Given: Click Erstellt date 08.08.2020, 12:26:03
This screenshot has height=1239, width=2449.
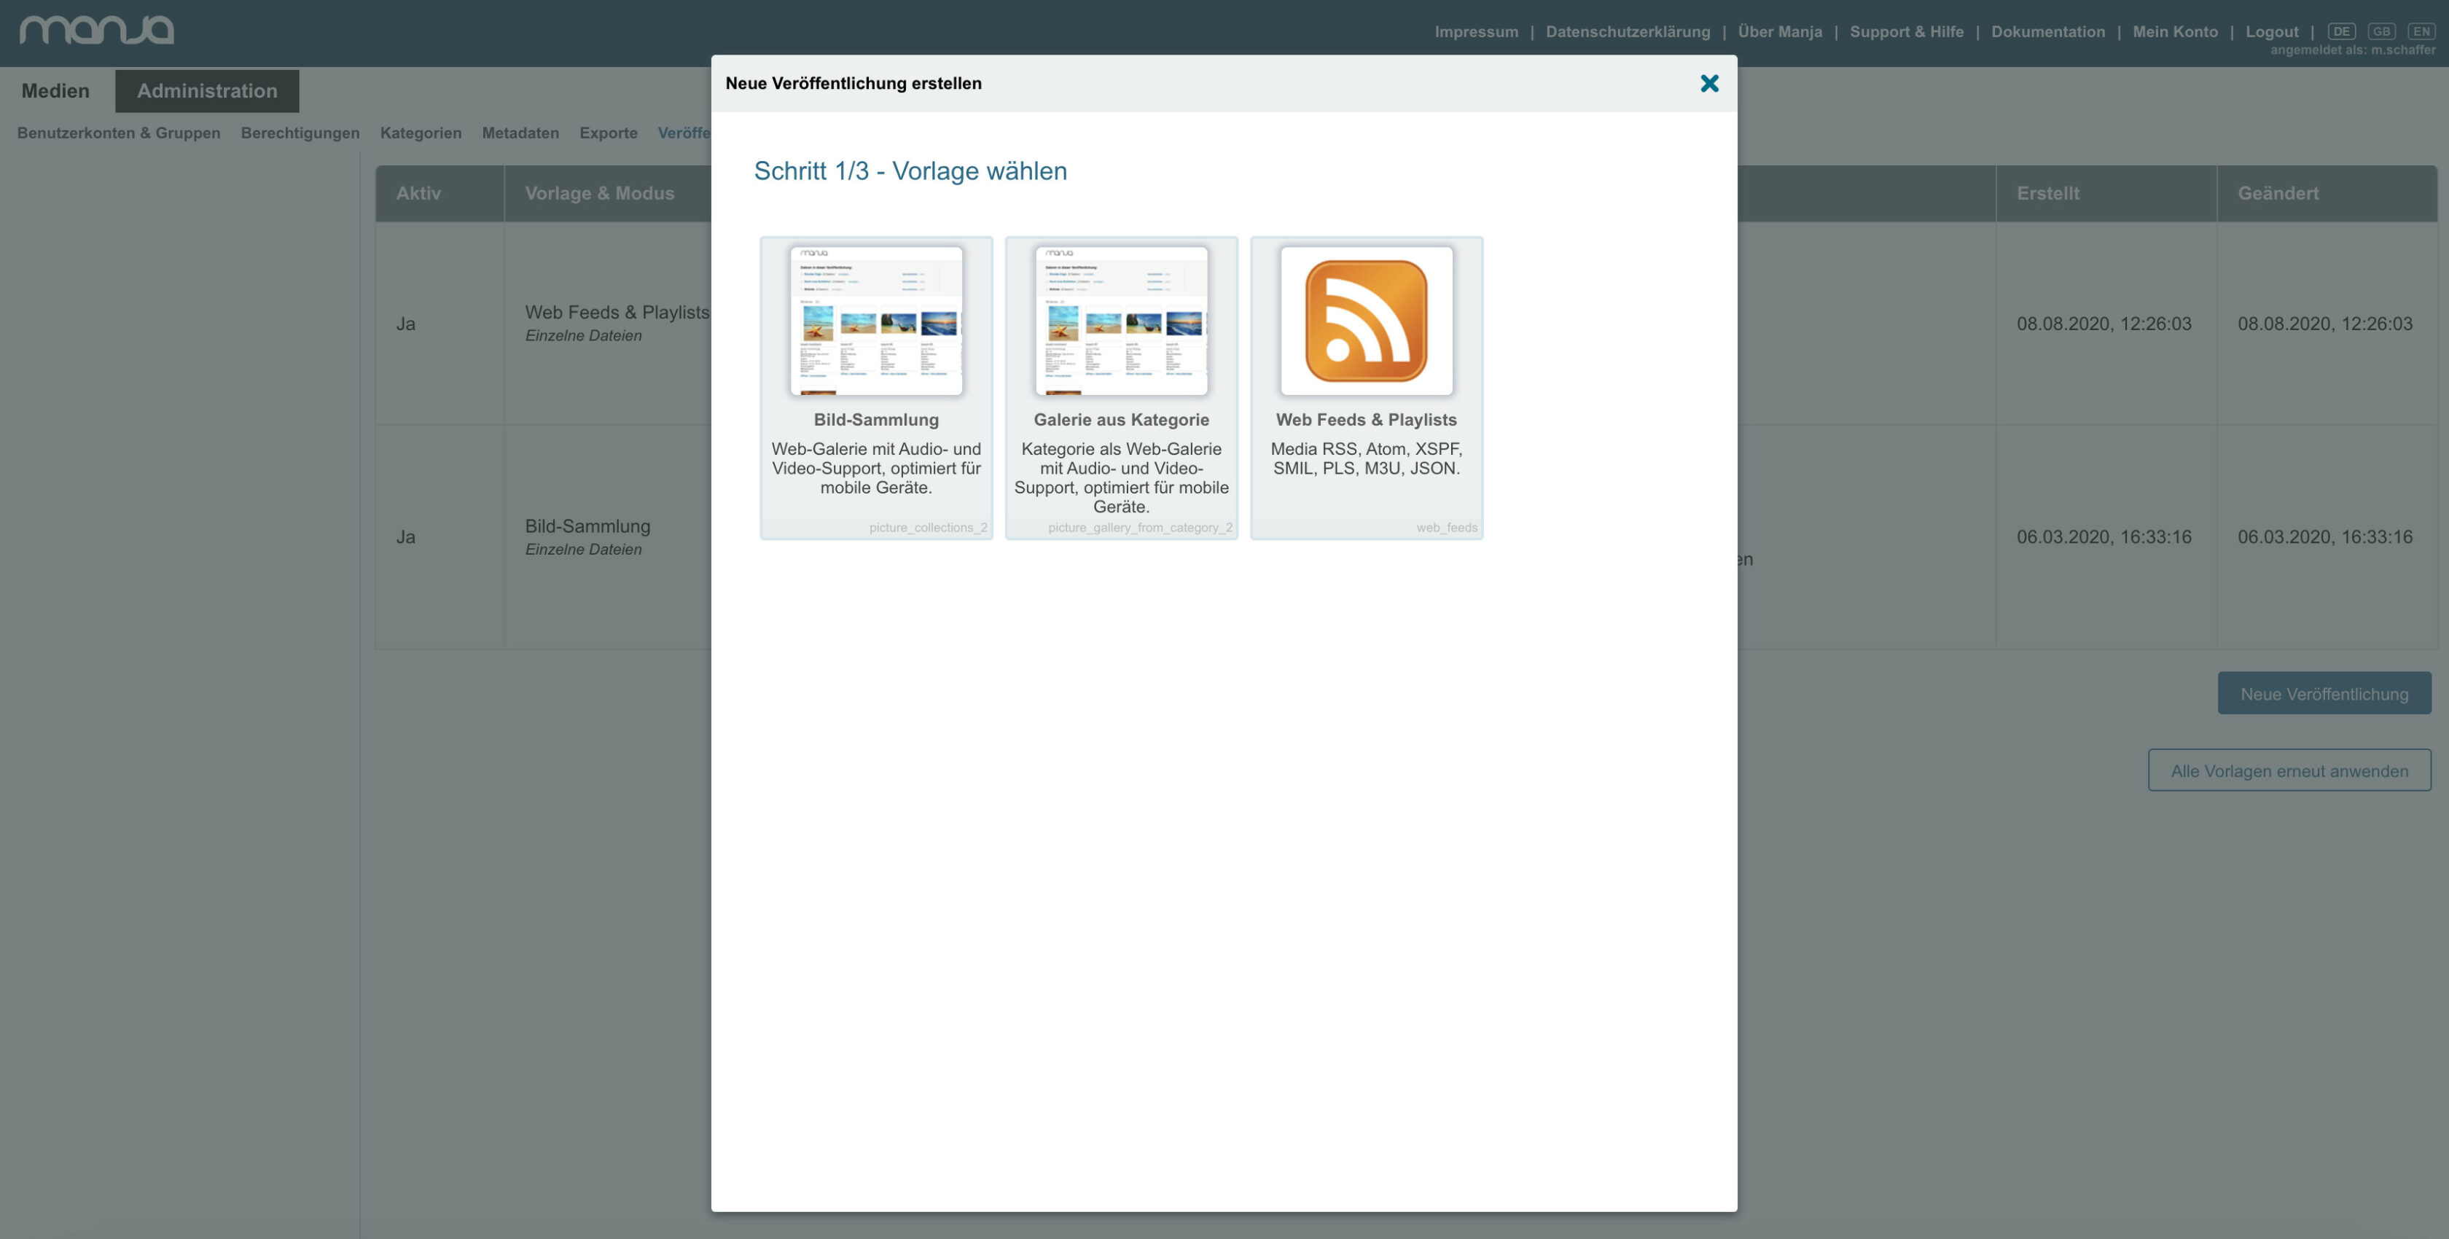Looking at the screenshot, I should [2104, 324].
